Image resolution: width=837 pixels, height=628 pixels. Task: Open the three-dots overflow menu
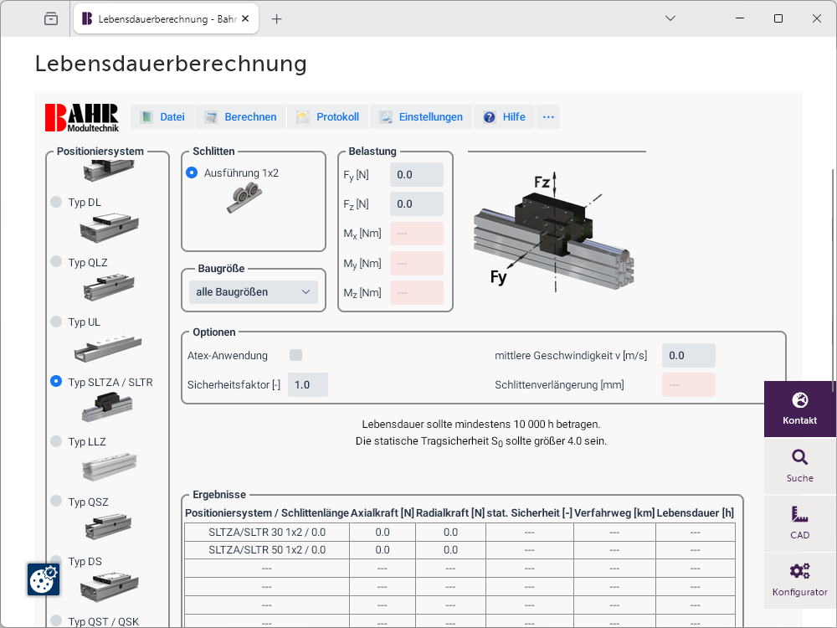coord(548,117)
